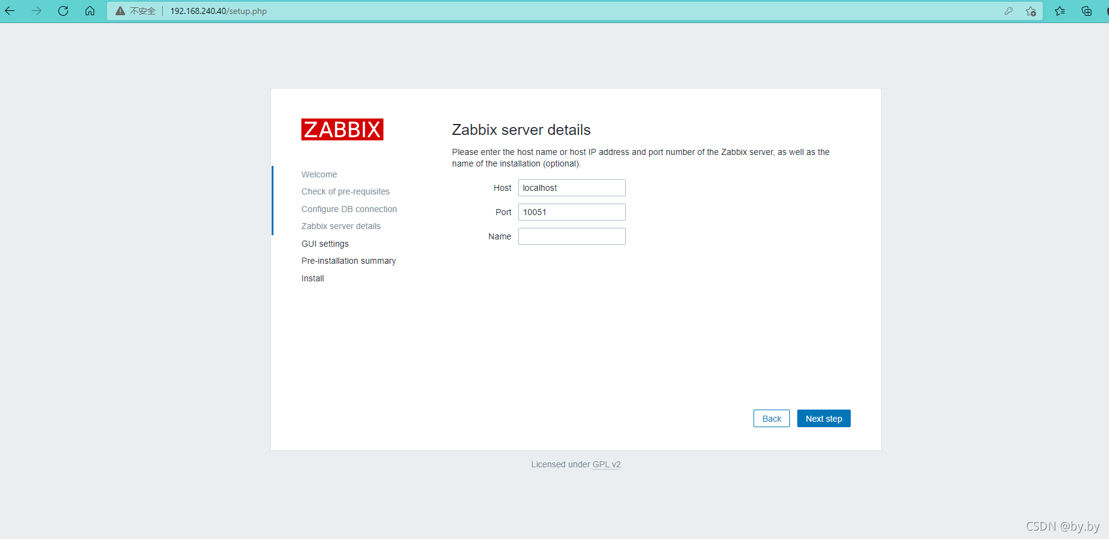Image resolution: width=1109 pixels, height=539 pixels.
Task: Click the Next step button
Action: pos(824,419)
